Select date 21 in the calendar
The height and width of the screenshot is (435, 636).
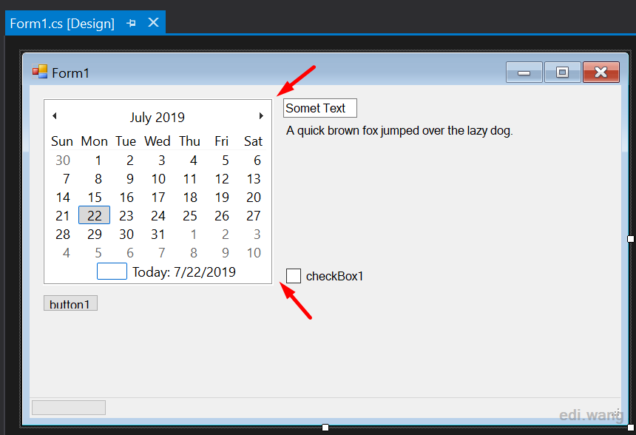[63, 215]
